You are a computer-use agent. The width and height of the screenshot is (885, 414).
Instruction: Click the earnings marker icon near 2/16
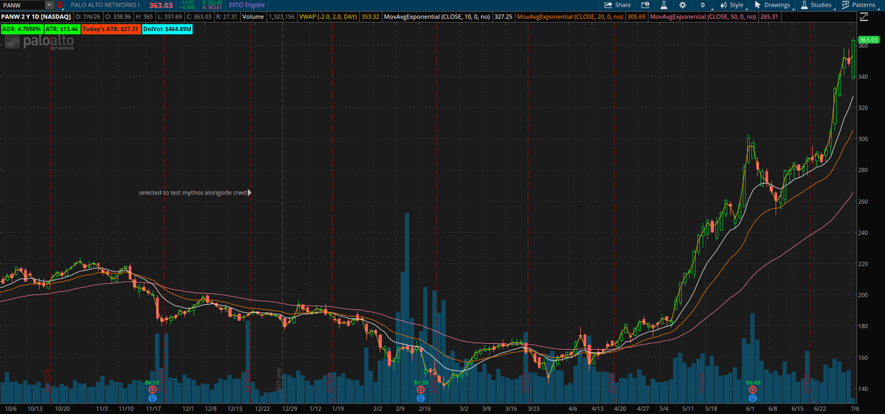coord(421,390)
